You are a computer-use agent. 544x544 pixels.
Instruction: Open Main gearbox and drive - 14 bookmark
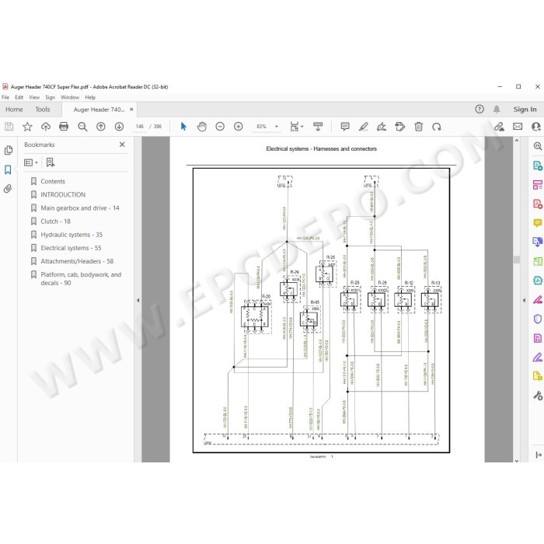(80, 208)
